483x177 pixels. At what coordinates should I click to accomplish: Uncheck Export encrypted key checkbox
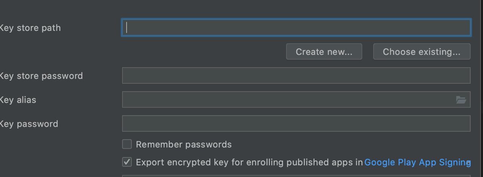coord(127,162)
